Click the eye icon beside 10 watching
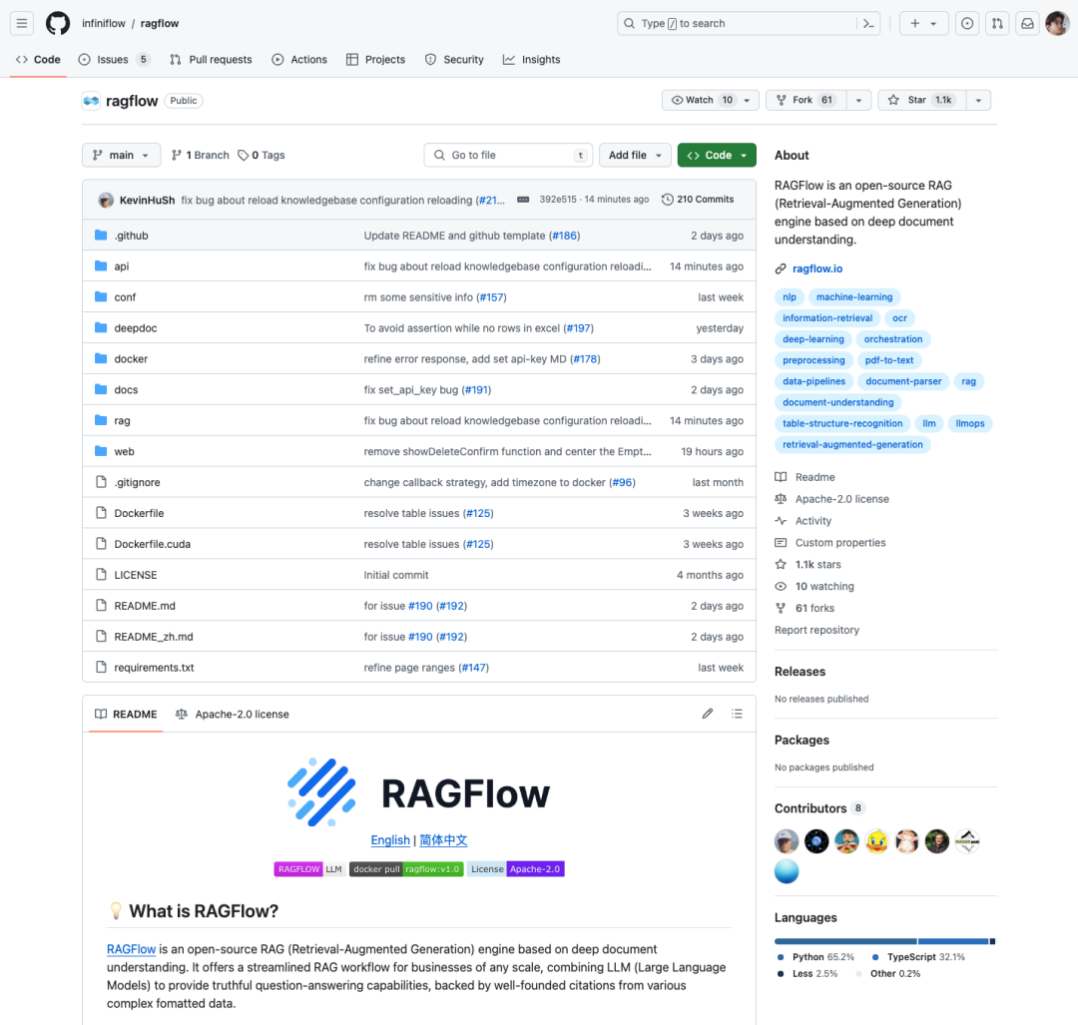The image size is (1078, 1025). 781,587
